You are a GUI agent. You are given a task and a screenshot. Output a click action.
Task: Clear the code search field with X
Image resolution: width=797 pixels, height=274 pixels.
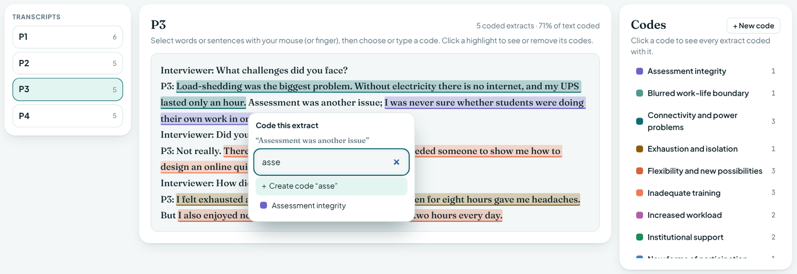click(397, 162)
